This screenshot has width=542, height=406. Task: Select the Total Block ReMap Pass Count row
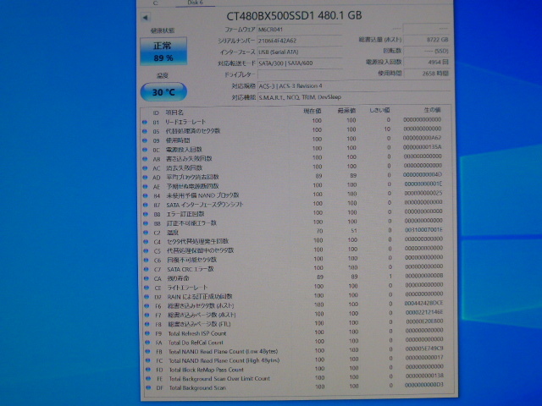[296, 369]
